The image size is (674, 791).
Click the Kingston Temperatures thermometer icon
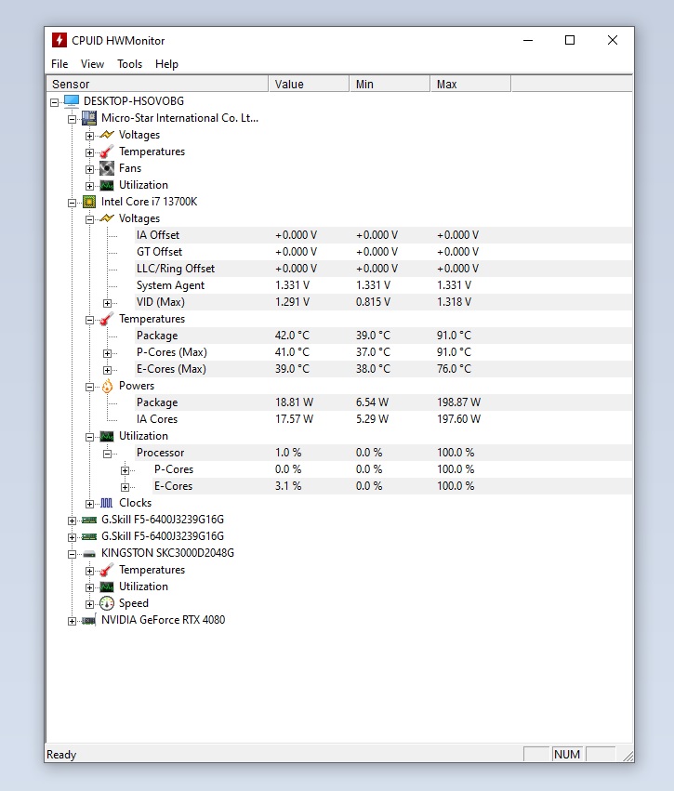(x=107, y=570)
